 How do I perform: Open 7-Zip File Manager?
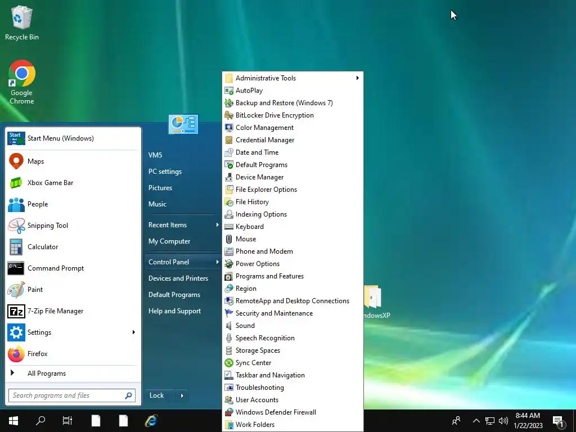[x=73, y=311]
